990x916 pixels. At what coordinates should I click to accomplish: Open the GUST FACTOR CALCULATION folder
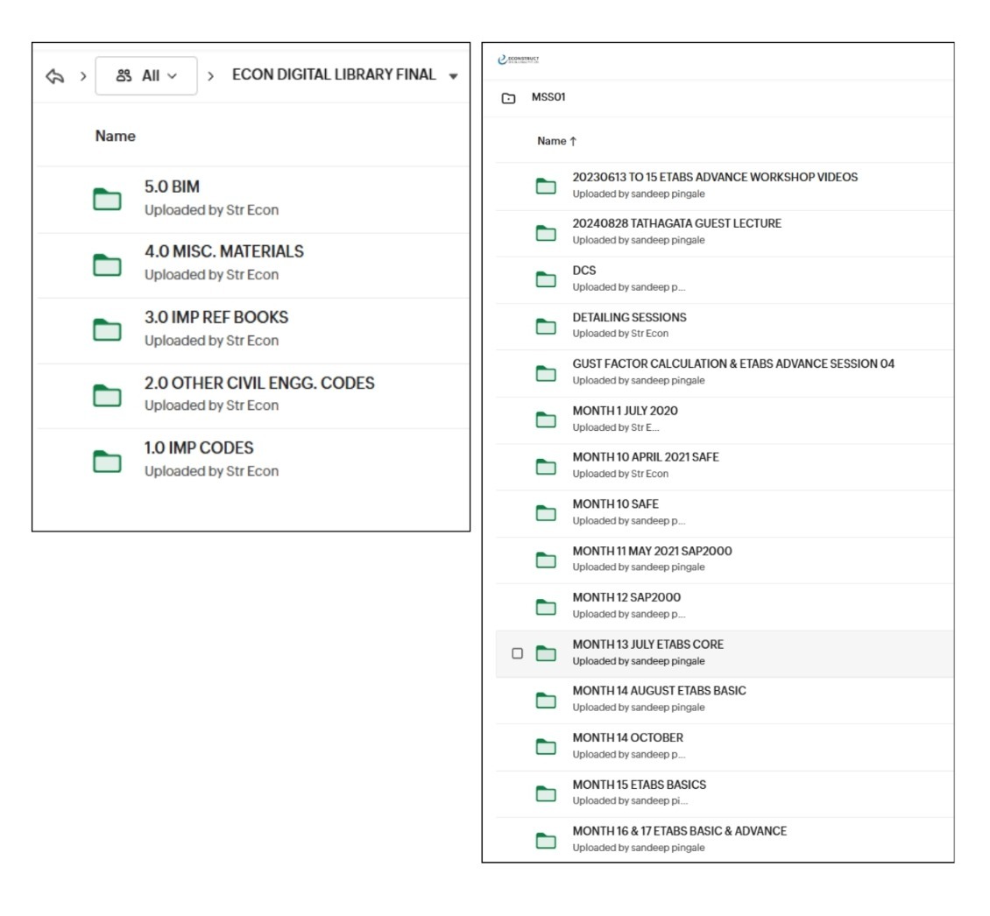[732, 363]
